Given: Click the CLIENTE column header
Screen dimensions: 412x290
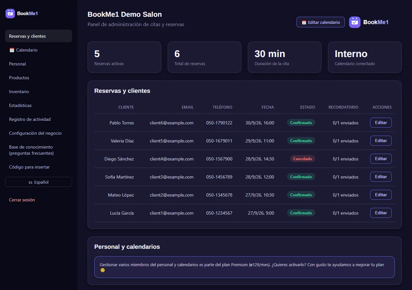Looking at the screenshot, I should pyautogui.click(x=126, y=107).
